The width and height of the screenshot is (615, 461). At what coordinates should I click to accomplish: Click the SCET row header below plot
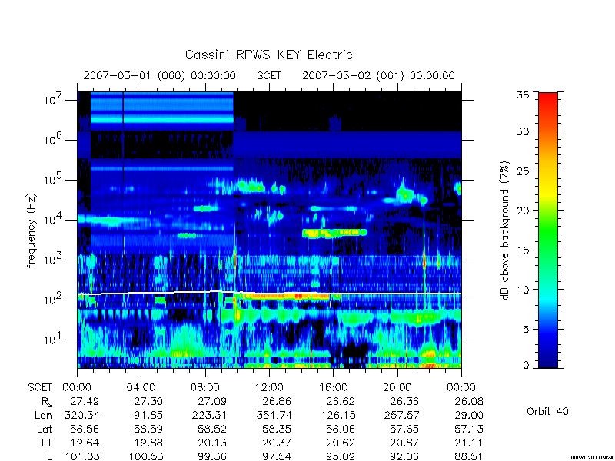pyautogui.click(x=40, y=388)
